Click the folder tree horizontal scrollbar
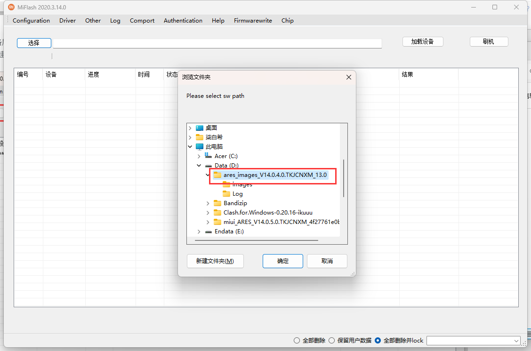Image resolution: width=531 pixels, height=351 pixels. pos(257,240)
